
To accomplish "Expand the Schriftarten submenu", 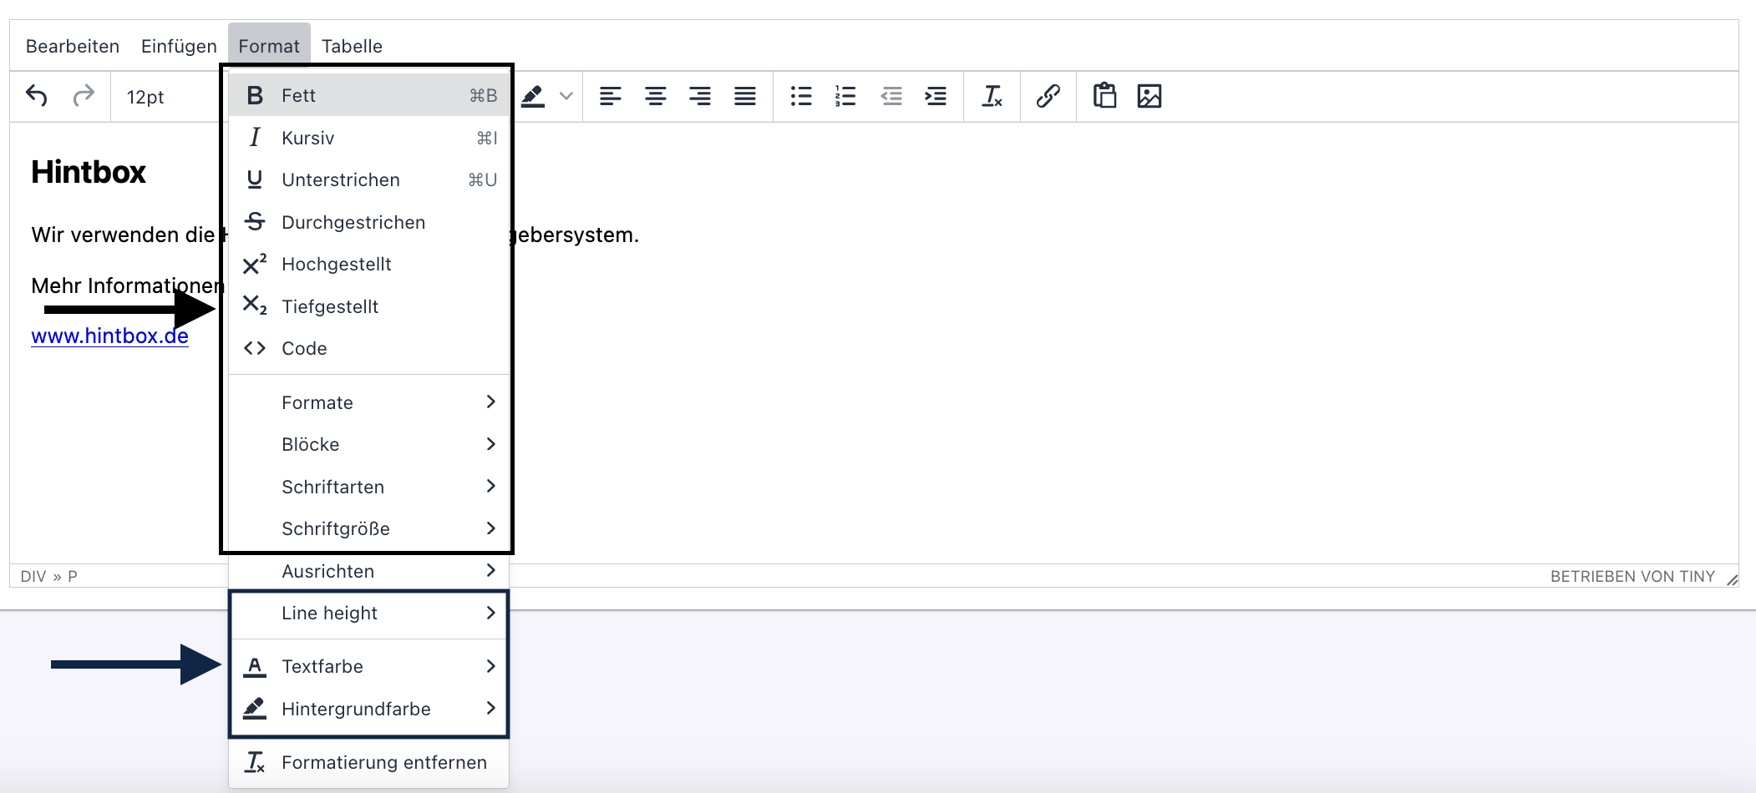I will tap(368, 487).
